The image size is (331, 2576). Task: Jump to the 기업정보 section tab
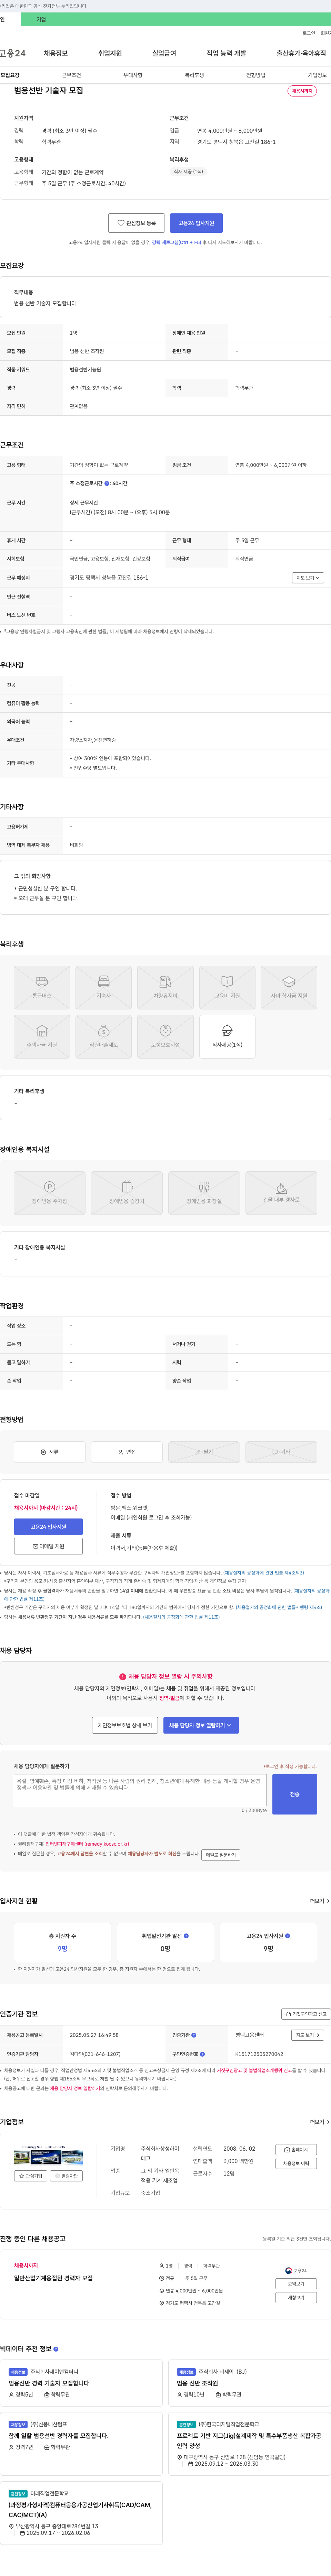coord(317,75)
